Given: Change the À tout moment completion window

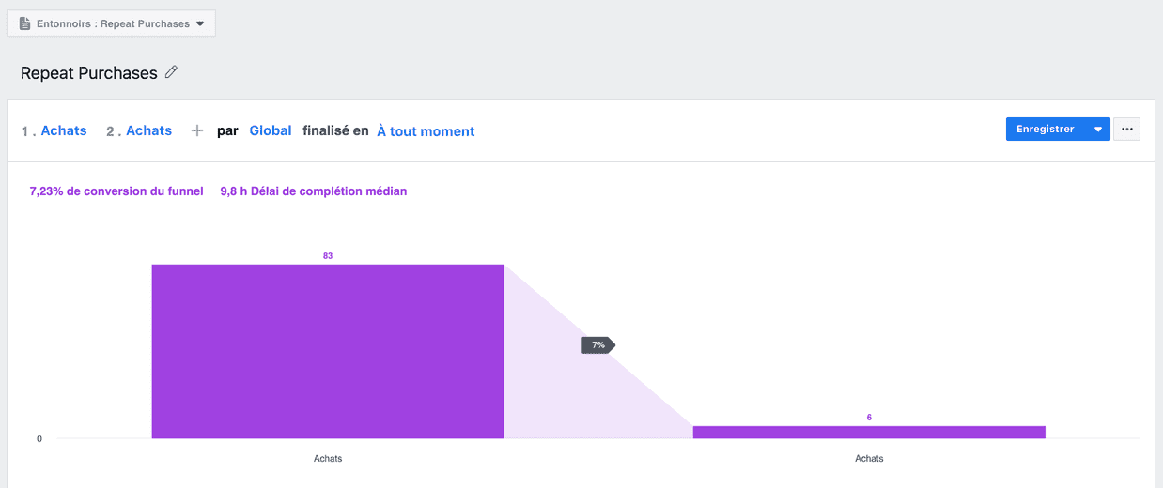Looking at the screenshot, I should [x=426, y=131].
